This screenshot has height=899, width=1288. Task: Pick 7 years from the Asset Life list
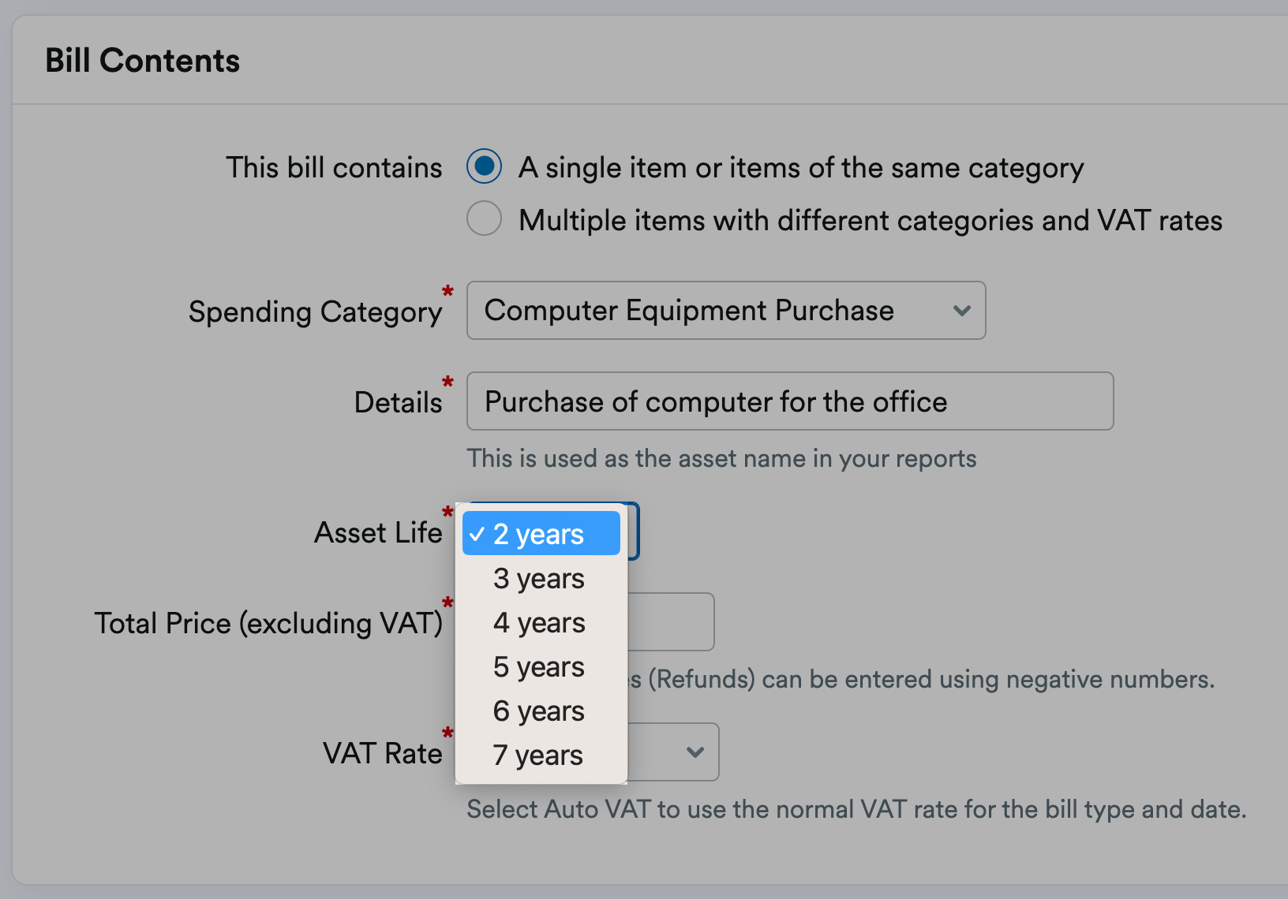[x=538, y=755]
